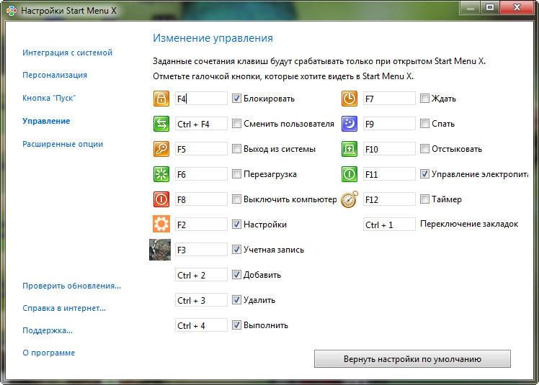Enable the Таймер checkbox
Viewport: 539px width, 385px height.
(425, 199)
